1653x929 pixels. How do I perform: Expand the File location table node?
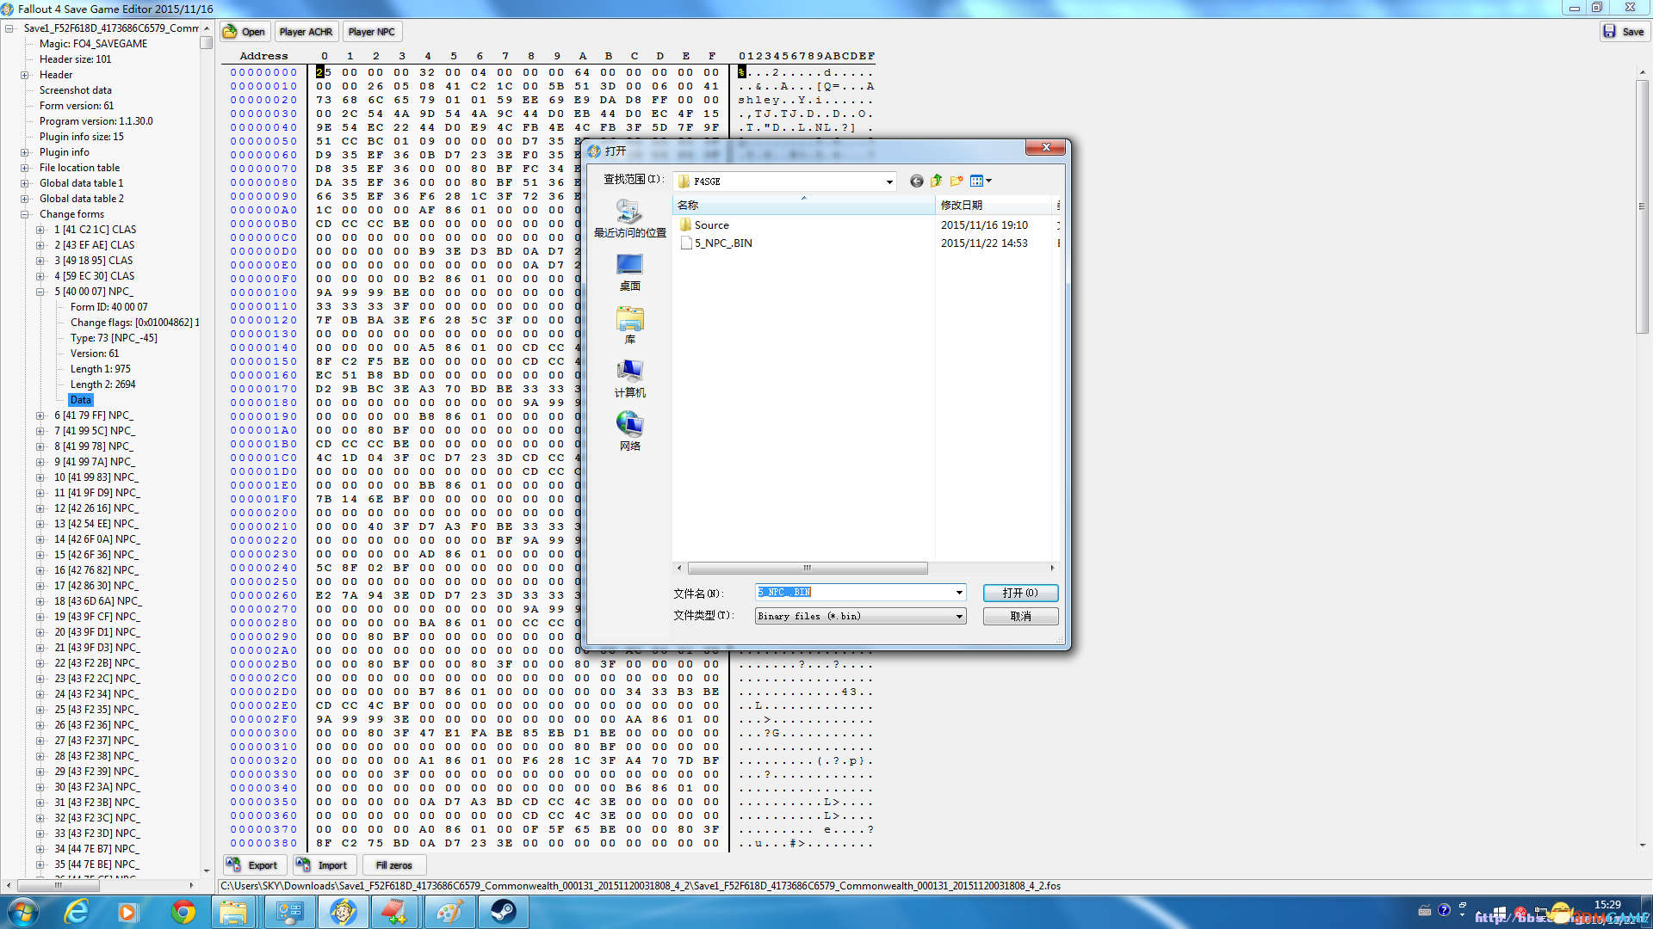[25, 168]
